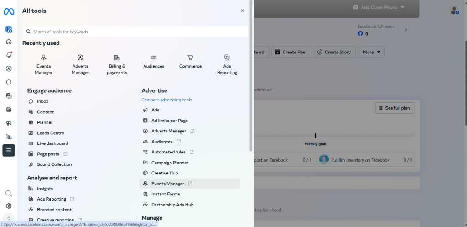This screenshot has height=227, width=467.
Task: Open Adverts Manager compass icon in sidebar
Action: 9,69
